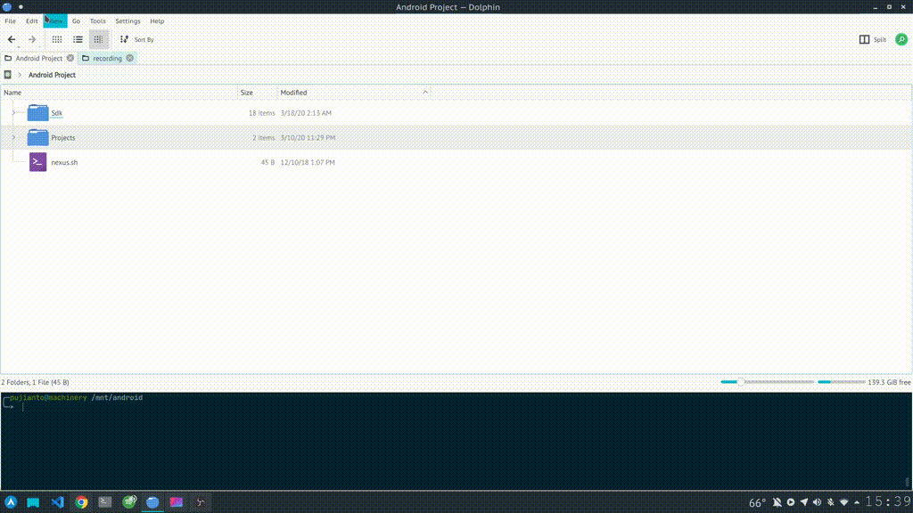
Task: Select the Sdk folder icon
Action: [x=37, y=113]
